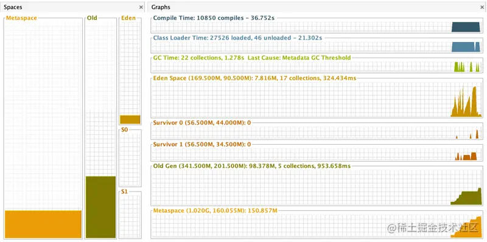Viewport: 487px width, 242px height.
Task: Click the GC Time graph title
Action: tap(252, 58)
